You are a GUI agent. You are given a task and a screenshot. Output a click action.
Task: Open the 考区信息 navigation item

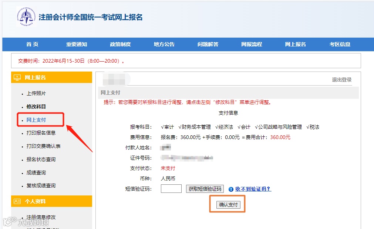[340, 44]
